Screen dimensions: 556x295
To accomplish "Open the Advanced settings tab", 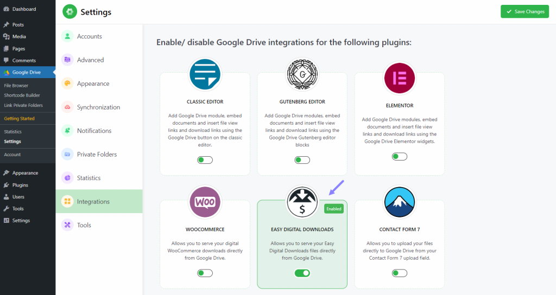I will coord(99,60).
